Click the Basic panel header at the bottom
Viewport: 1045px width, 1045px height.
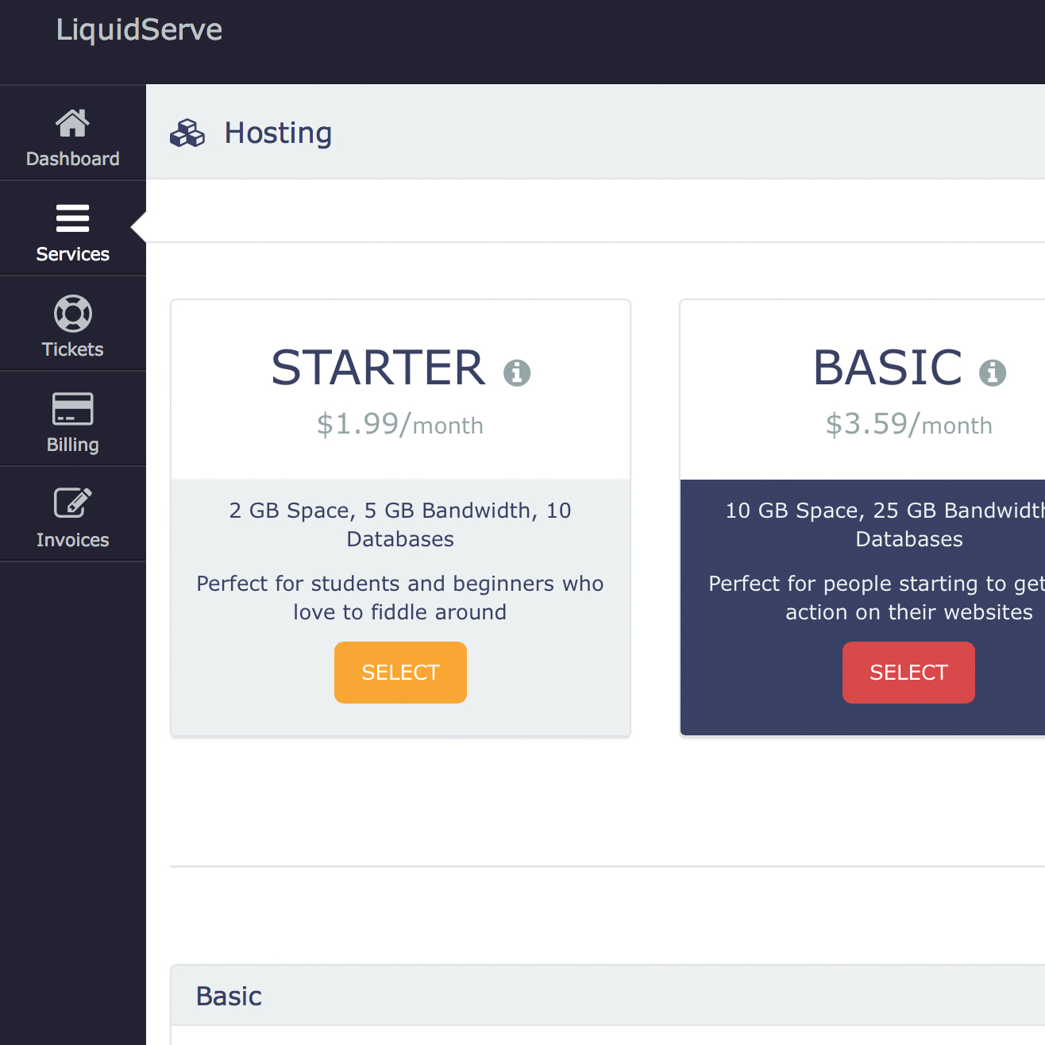(x=229, y=996)
